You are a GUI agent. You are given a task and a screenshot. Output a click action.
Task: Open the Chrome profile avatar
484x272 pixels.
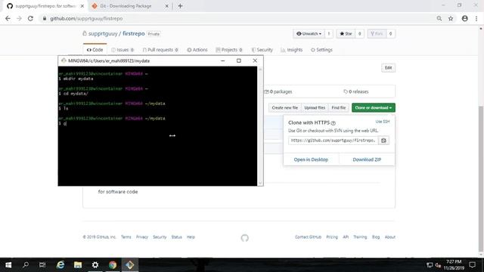click(x=464, y=18)
